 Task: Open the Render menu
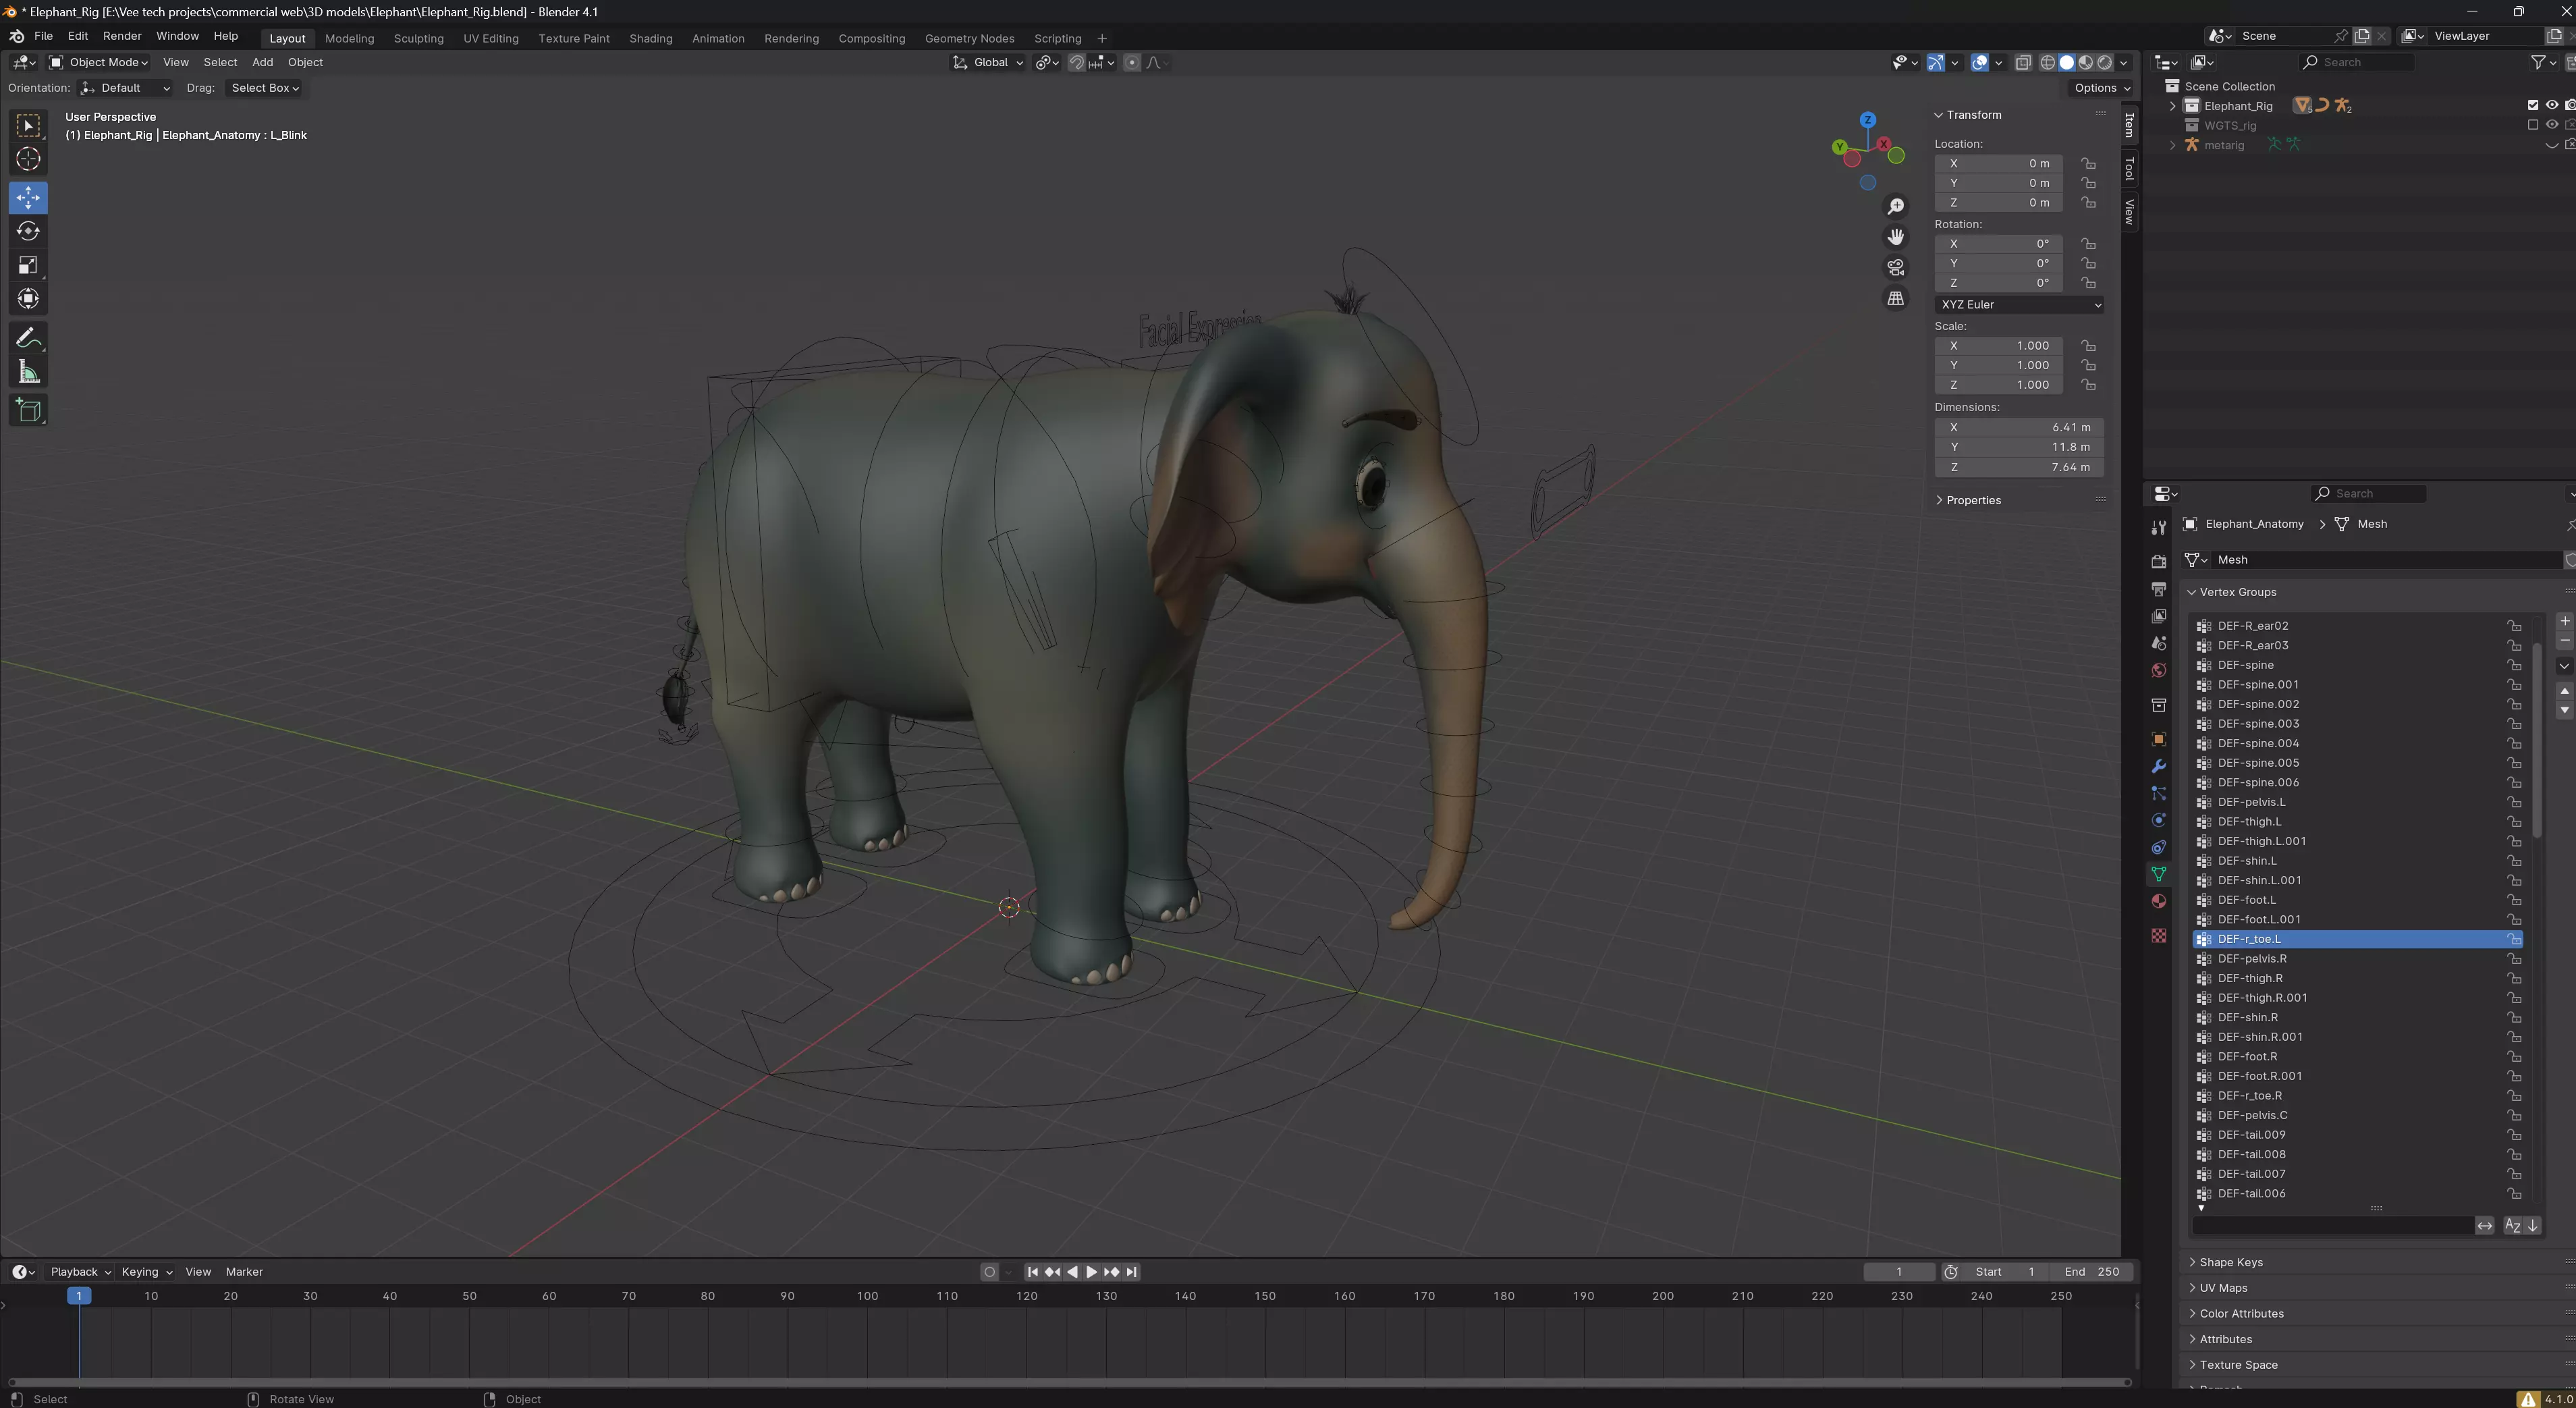click(x=122, y=36)
